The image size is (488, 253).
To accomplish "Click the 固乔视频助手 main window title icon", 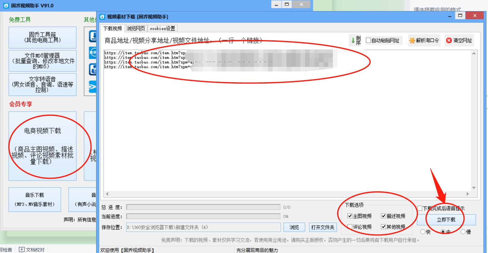I will 6,6.
